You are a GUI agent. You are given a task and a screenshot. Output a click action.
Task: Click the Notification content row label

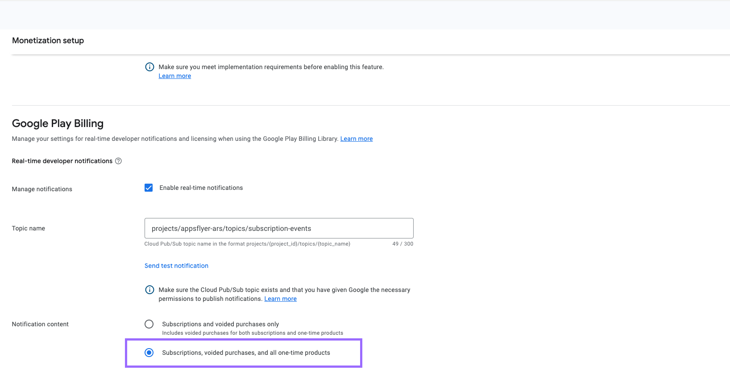[x=40, y=324]
